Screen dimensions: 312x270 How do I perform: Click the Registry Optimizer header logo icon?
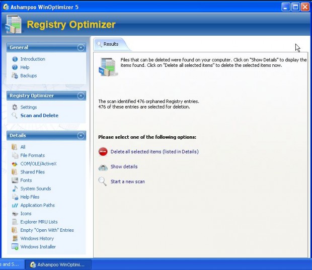tap(13, 24)
